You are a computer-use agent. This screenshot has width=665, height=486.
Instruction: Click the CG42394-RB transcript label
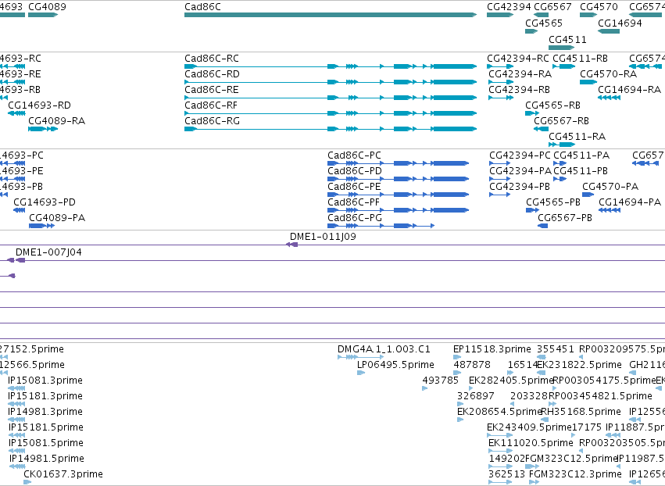pos(519,90)
